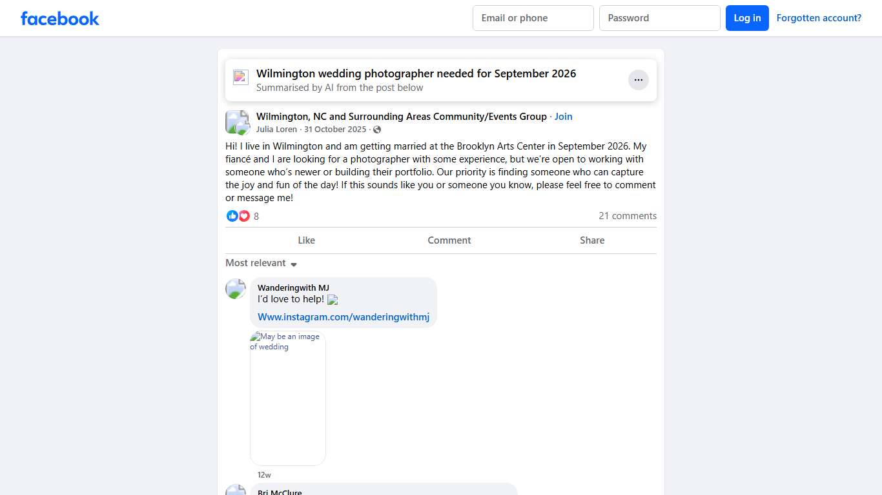This screenshot has width=882, height=495.
Task: Share the wedding photographer post
Action: click(x=591, y=240)
